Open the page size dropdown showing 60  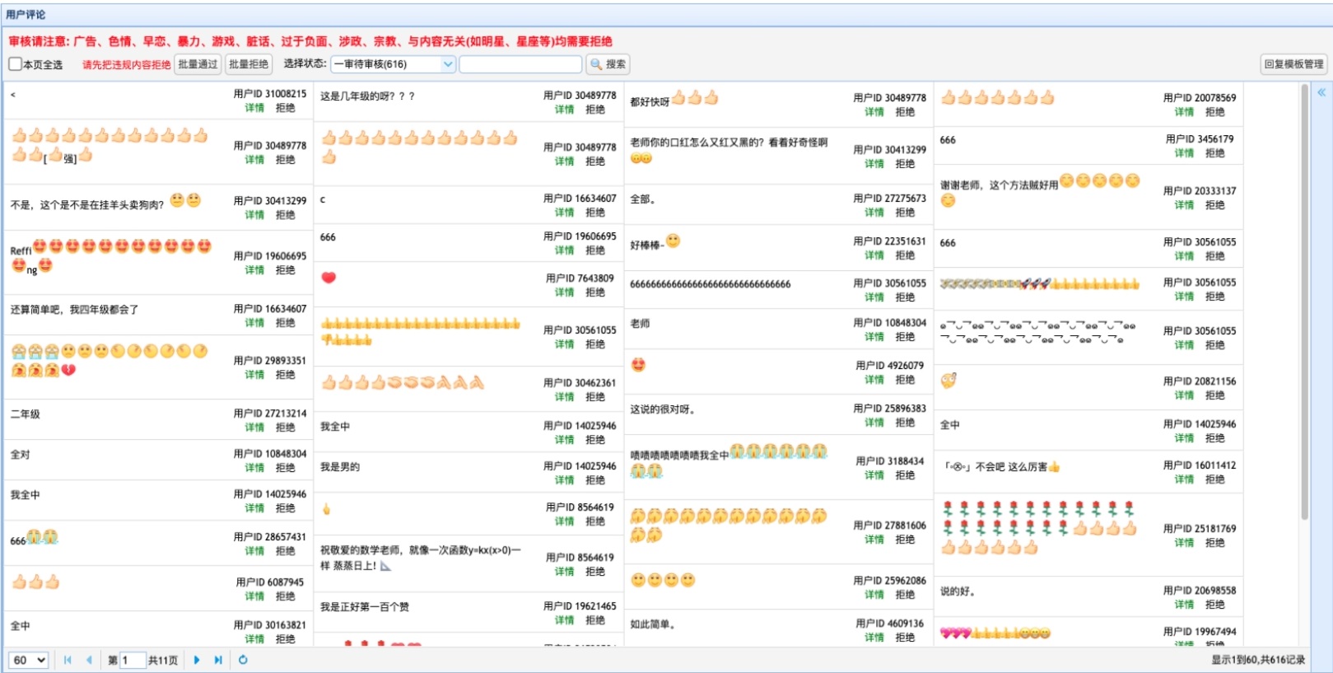tap(29, 660)
